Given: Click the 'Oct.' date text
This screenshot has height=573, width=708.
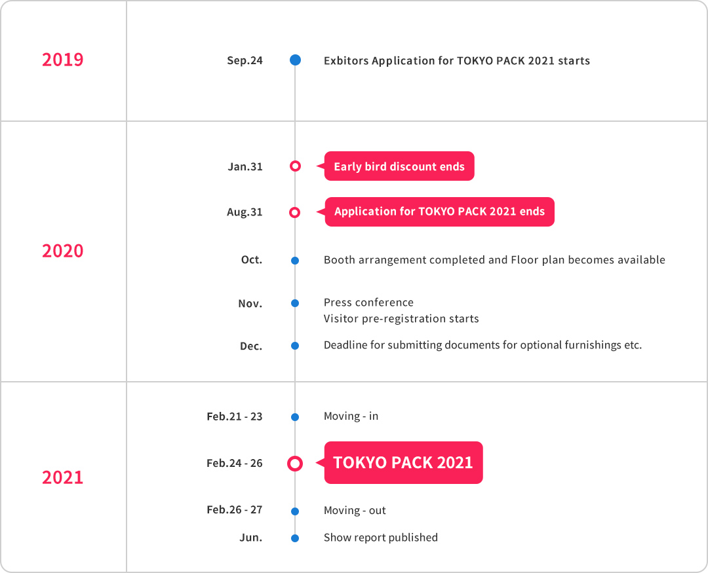Looking at the screenshot, I should 252,260.
